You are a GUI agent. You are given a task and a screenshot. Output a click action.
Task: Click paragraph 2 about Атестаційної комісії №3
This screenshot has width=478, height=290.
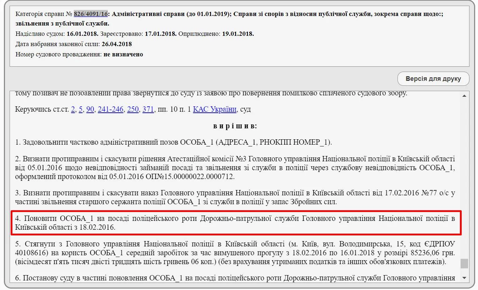pos(235,168)
